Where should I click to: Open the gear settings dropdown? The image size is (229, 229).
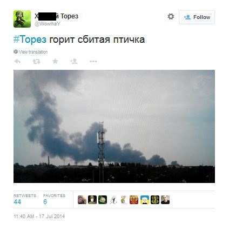coord(171,17)
